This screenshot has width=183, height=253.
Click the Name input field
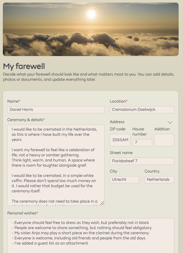pos(56,110)
